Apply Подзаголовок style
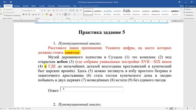 (136, 12)
